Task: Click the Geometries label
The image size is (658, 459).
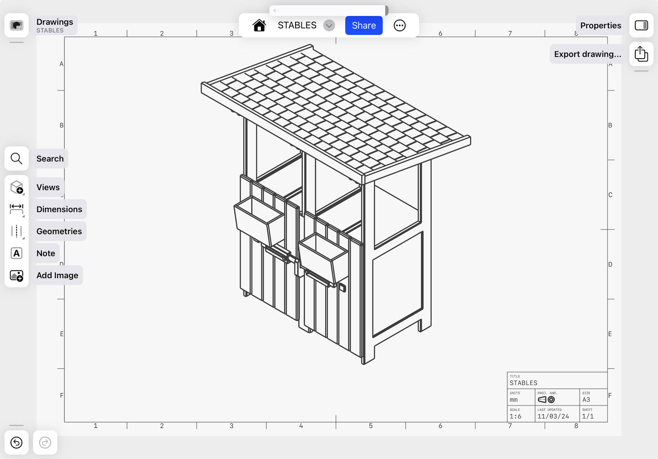Action: coord(59,231)
